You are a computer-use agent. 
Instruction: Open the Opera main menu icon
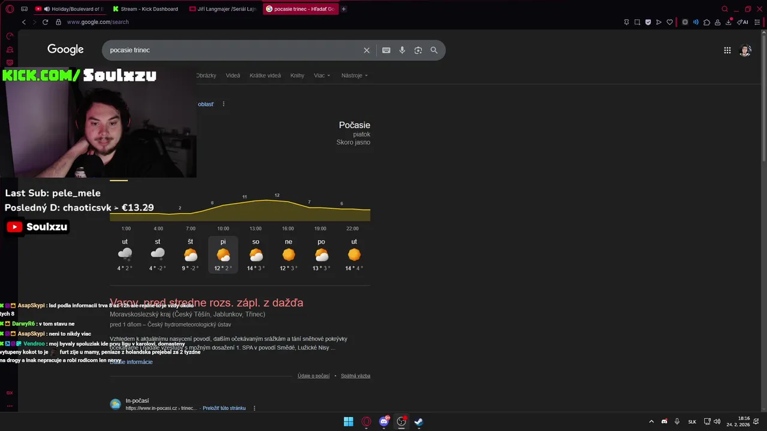pos(10,9)
